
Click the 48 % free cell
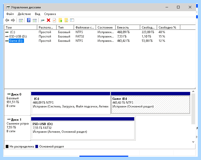(162, 32)
